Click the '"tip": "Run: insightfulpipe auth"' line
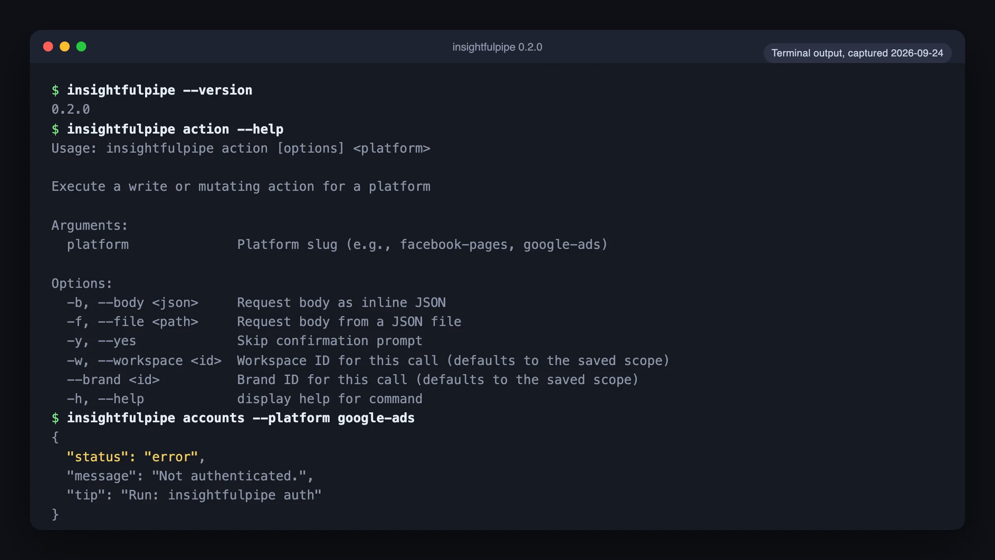Image resolution: width=995 pixels, height=560 pixels. click(x=194, y=495)
